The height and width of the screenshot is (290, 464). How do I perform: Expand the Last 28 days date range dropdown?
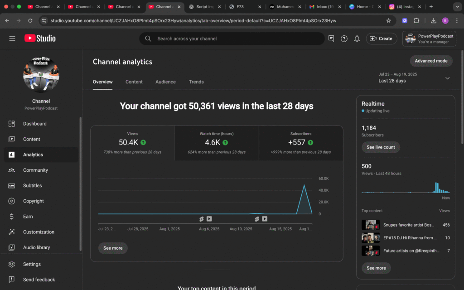[447, 78]
